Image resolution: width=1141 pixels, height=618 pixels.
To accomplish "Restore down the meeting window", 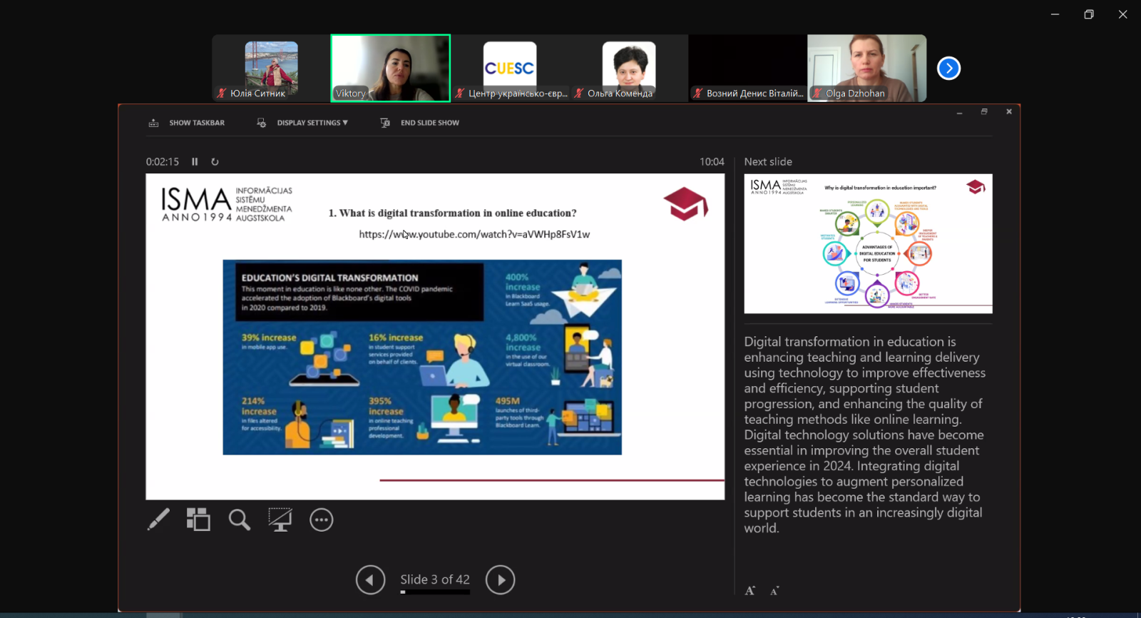I will point(1089,14).
